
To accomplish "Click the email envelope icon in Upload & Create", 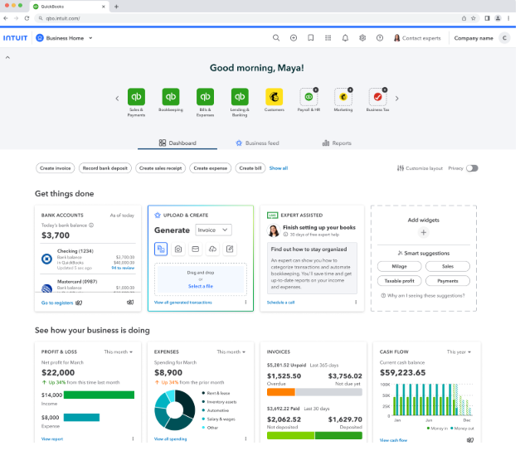I will [x=195, y=249].
